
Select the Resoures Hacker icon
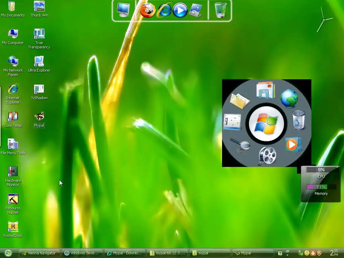click(x=13, y=204)
